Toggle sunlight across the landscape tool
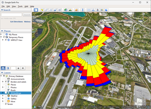 click(x=70, y=10)
